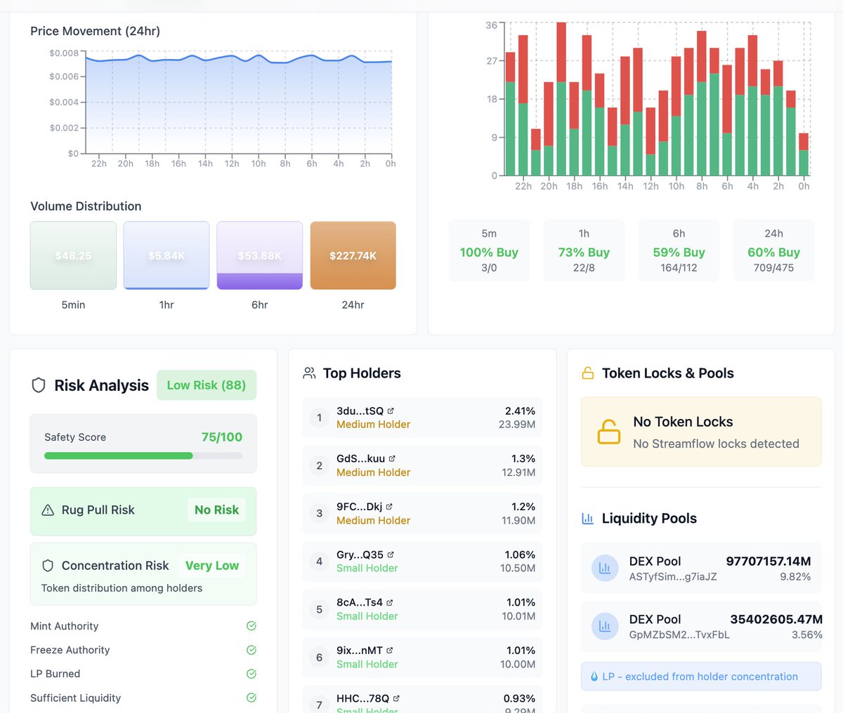Image resolution: width=843 pixels, height=713 pixels.
Task: Open the 1h 73% Buy stats card
Action: [584, 251]
